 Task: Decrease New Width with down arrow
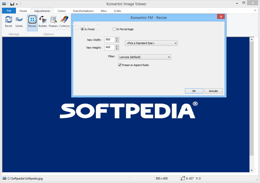click(x=117, y=41)
